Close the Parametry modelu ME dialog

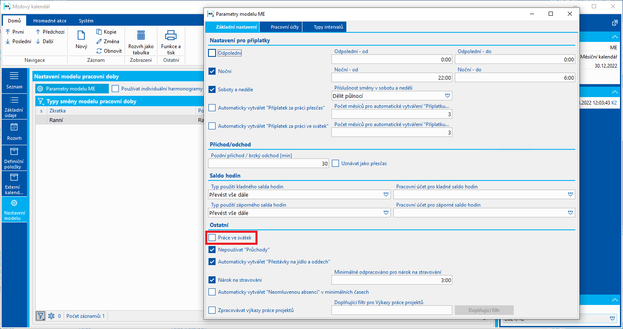(x=570, y=14)
